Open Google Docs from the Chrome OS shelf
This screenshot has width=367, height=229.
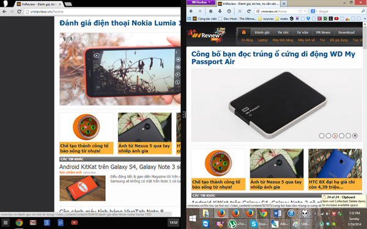click(x=61, y=223)
